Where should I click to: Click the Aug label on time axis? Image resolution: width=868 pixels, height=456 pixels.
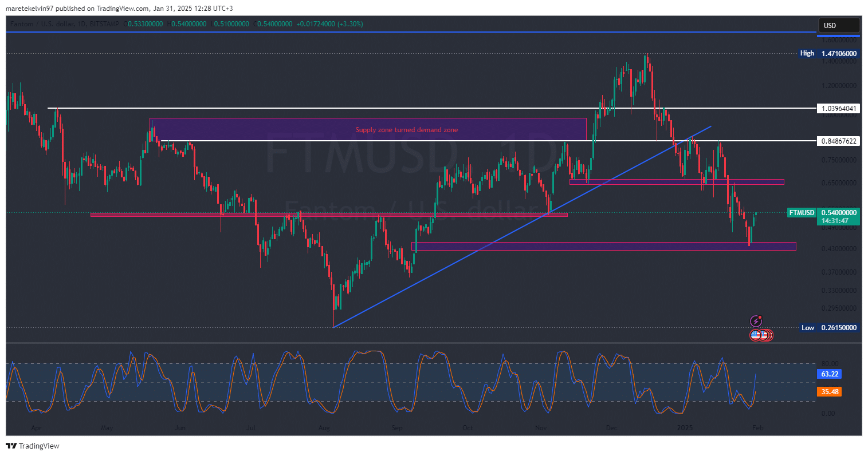(324, 427)
